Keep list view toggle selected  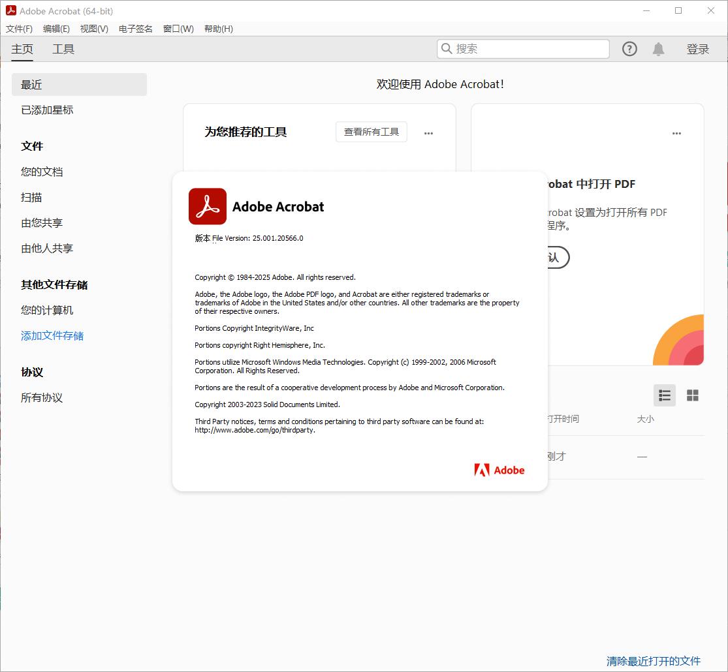point(664,395)
